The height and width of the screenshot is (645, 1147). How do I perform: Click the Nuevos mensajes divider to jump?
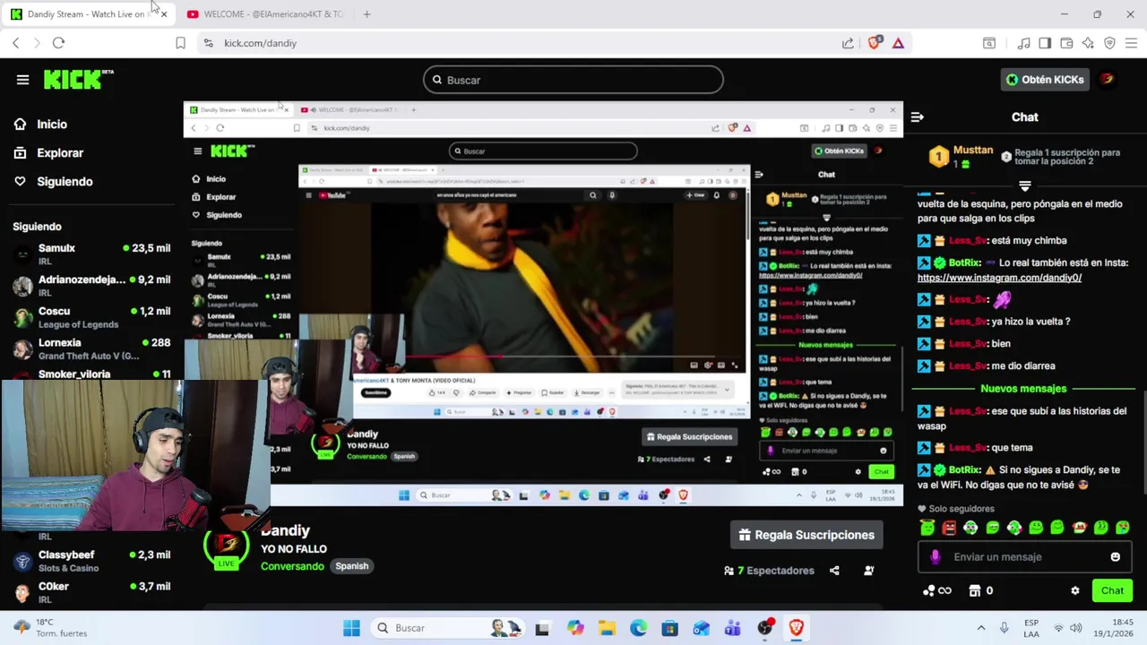(x=1023, y=389)
